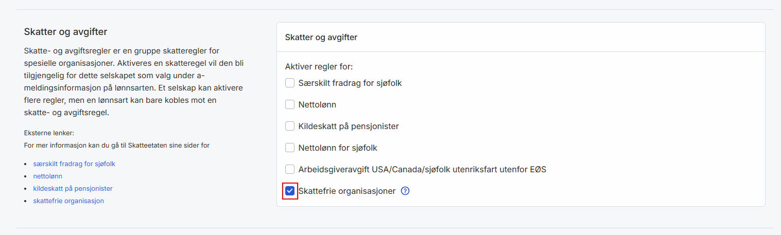
Task: Click the left Skatter og avgifter section heading
Action: tap(65, 32)
